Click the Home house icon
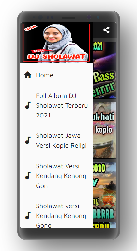The height and width of the screenshot is (251, 137). tap(28, 75)
